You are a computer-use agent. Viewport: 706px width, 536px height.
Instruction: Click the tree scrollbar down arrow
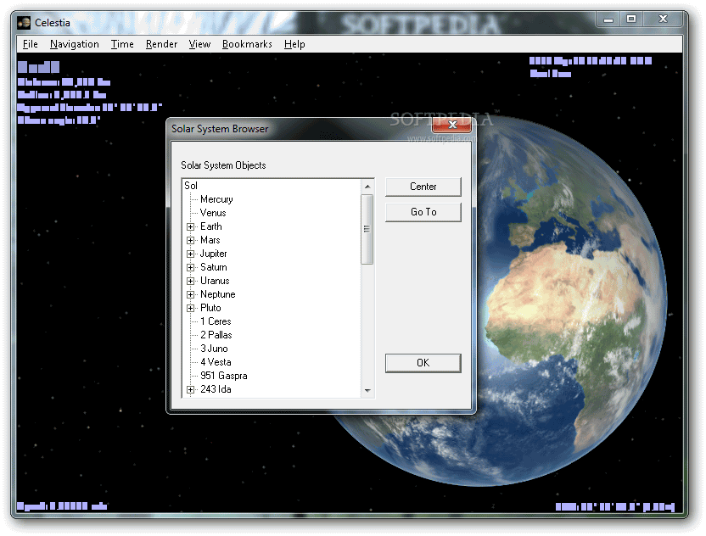click(x=367, y=391)
